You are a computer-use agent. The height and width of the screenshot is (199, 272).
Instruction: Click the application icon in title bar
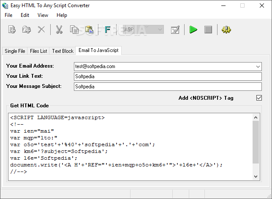point(5,5)
